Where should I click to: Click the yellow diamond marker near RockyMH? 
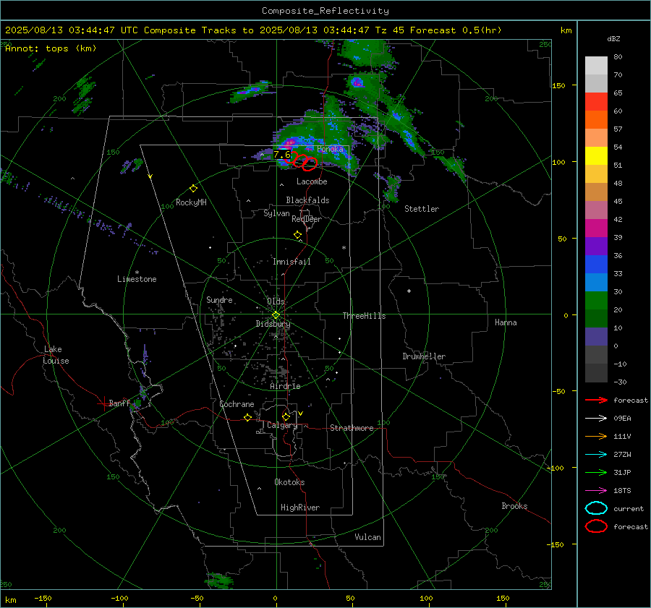click(x=193, y=189)
